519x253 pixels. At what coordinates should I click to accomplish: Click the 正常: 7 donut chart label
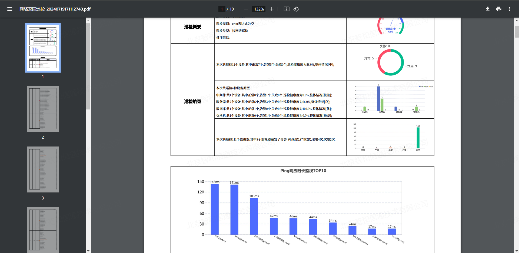point(412,67)
